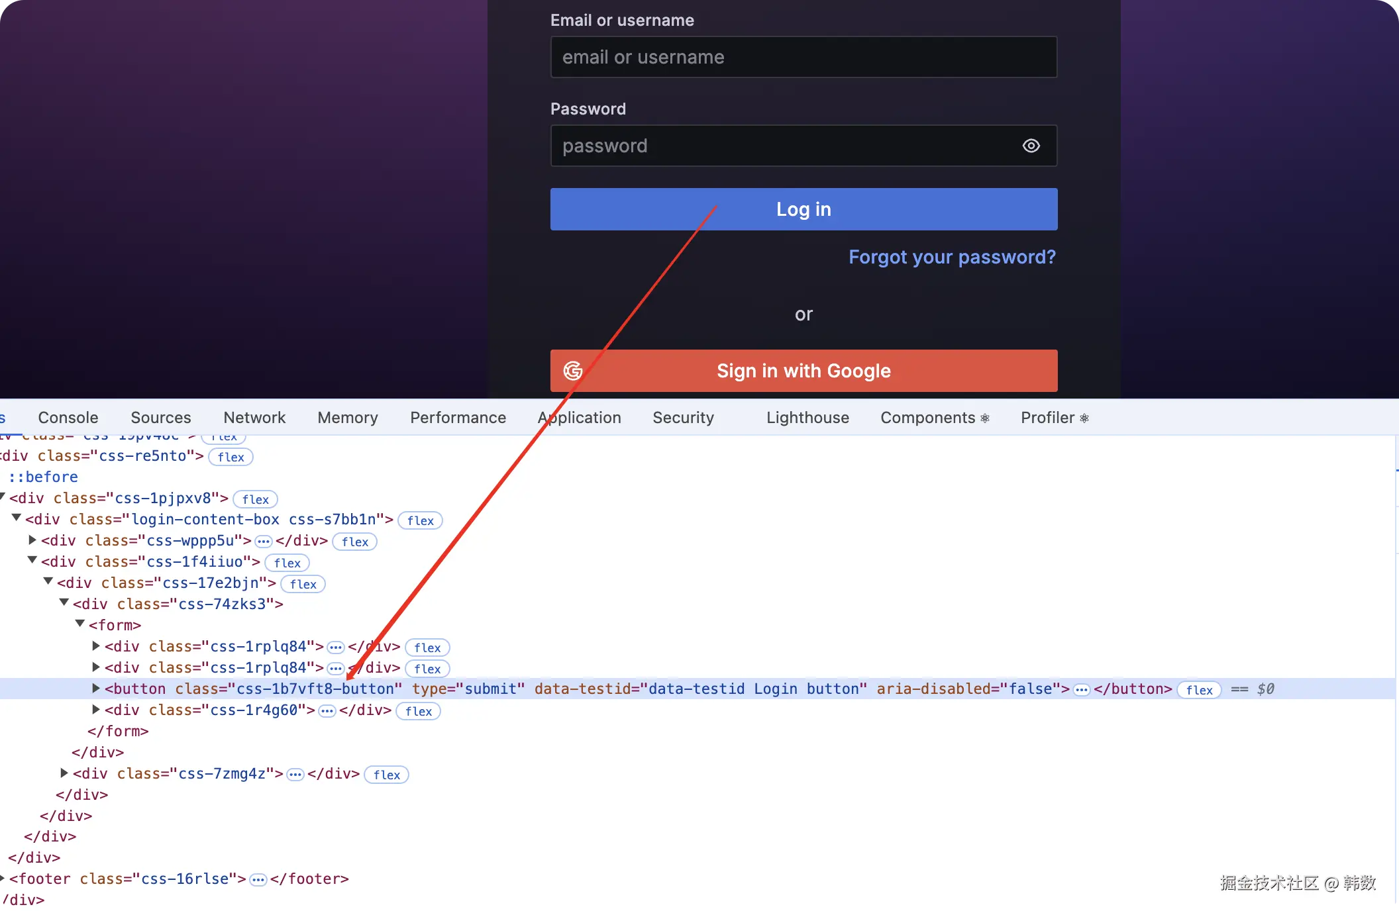Toggle flex badge on css-1f4iiuo div
This screenshot has height=915, width=1399.
point(287,563)
